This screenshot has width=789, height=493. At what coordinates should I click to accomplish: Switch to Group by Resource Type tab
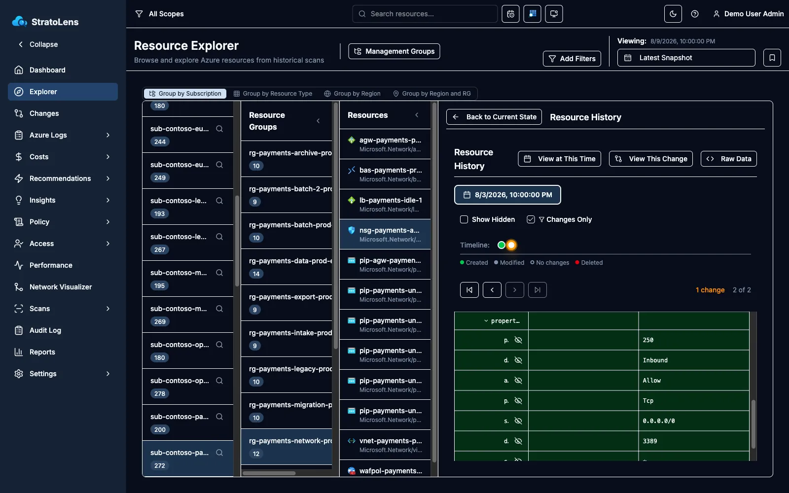pyautogui.click(x=273, y=94)
